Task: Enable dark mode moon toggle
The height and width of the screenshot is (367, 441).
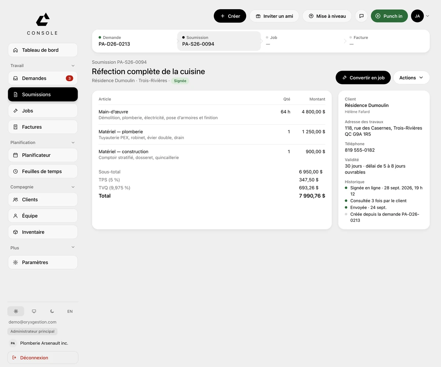Action: click(x=52, y=311)
